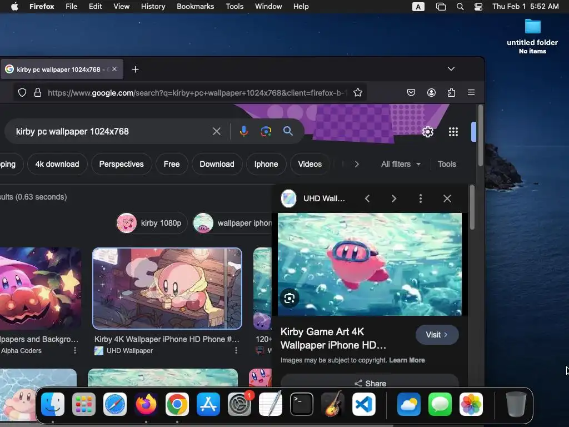Open the History menu

pos(153,7)
